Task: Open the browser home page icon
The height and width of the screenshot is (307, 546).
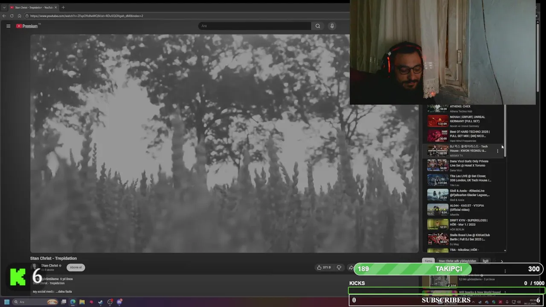Action: [19, 16]
